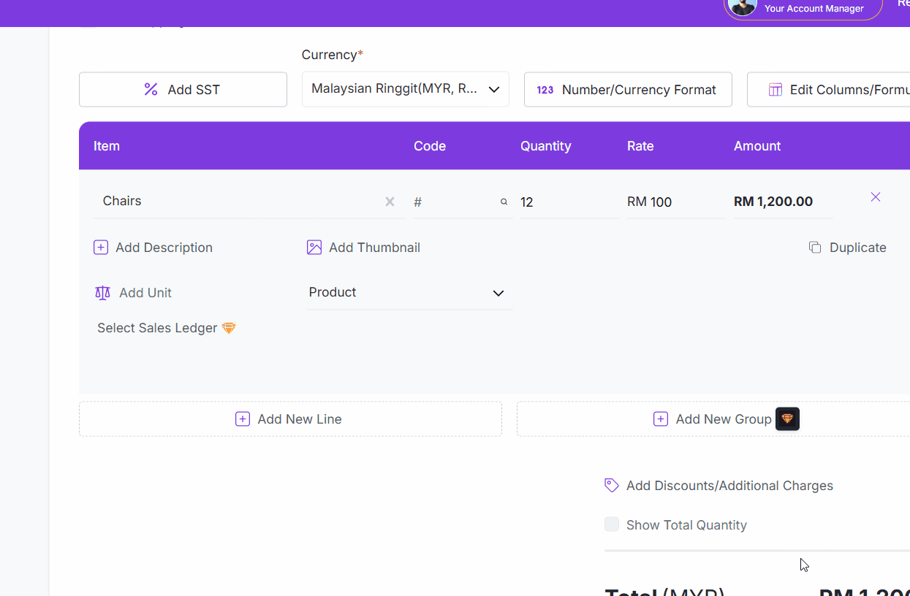Click the Code column header
The width and height of the screenshot is (910, 596).
(430, 146)
